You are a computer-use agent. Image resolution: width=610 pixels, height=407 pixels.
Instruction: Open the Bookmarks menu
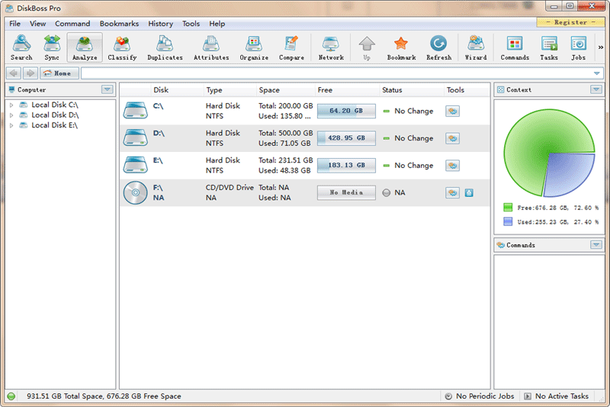(119, 24)
